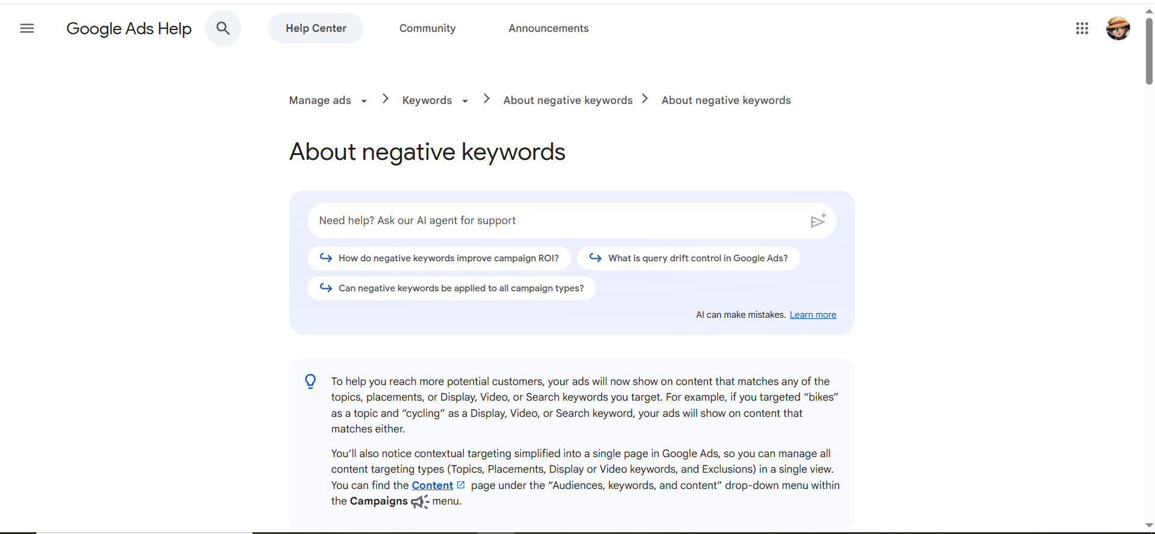The width and height of the screenshot is (1155, 534).
Task: Open the Google apps grid
Action: point(1082,28)
